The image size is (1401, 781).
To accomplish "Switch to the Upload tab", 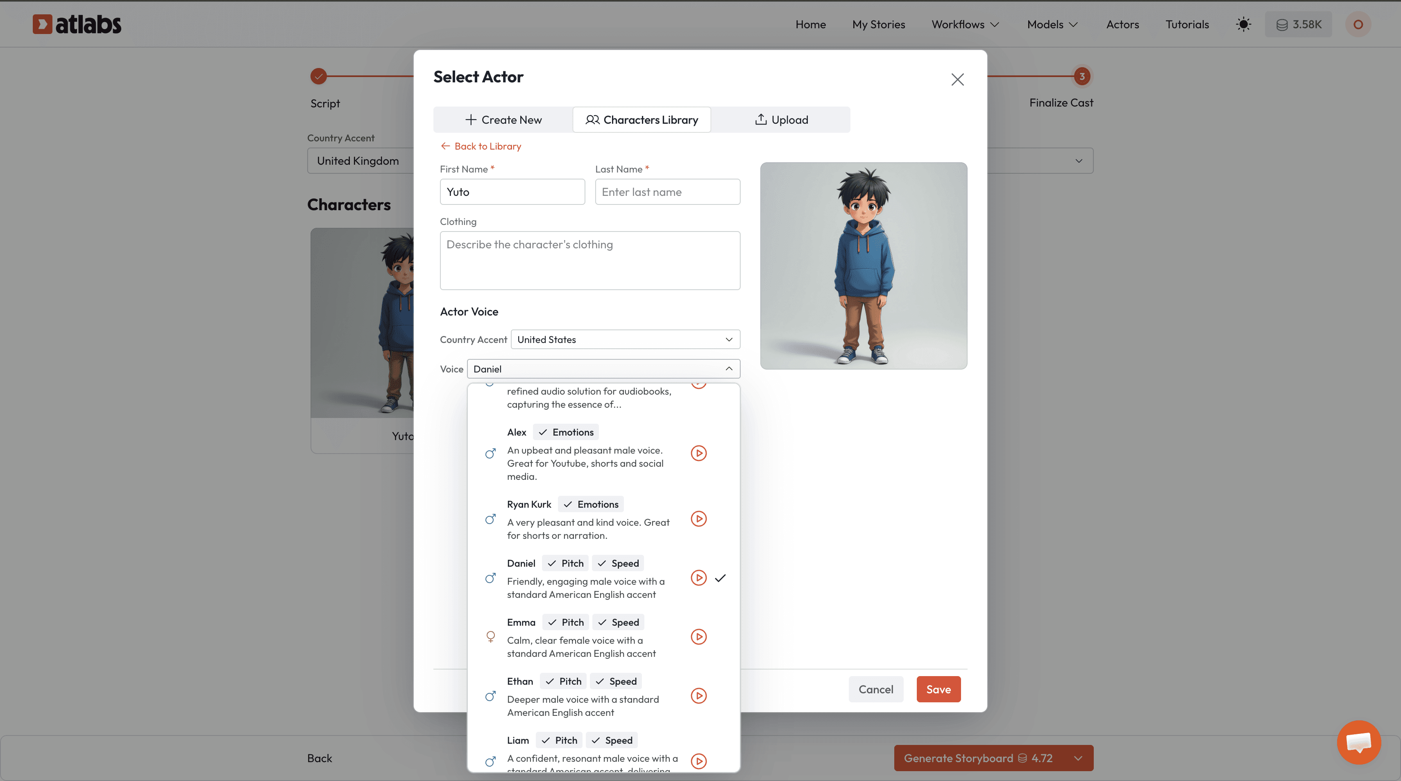I will 781,120.
